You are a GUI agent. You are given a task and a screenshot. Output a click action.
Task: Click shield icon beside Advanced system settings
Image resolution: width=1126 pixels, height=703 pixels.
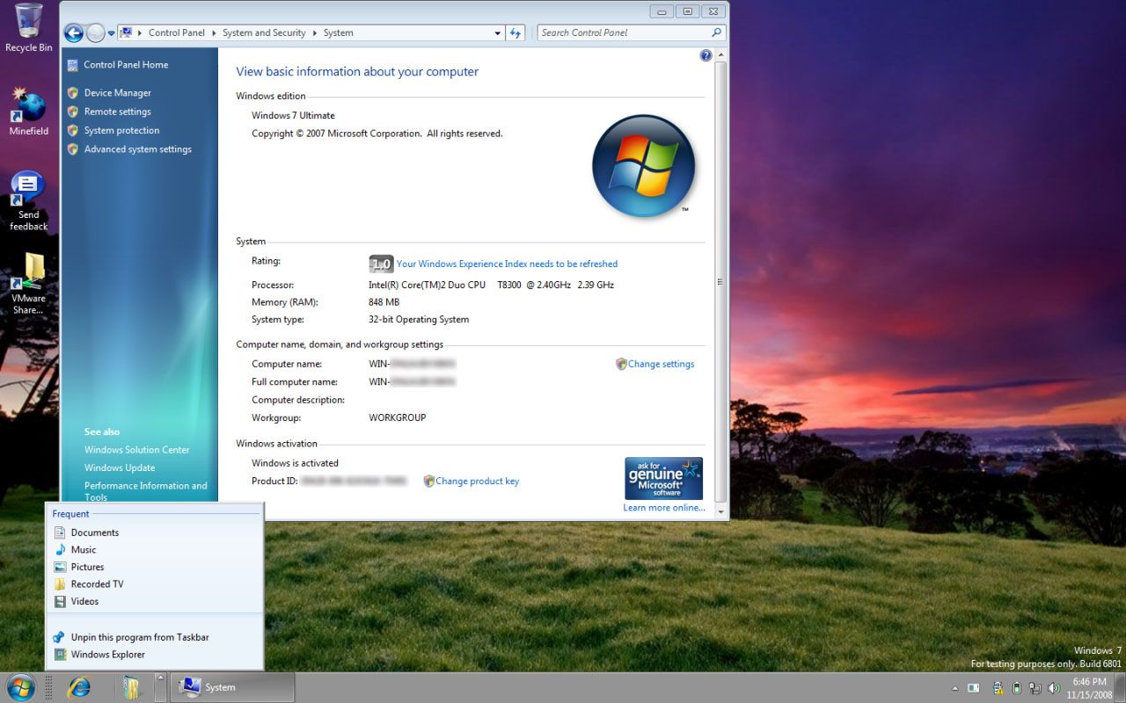(73, 149)
